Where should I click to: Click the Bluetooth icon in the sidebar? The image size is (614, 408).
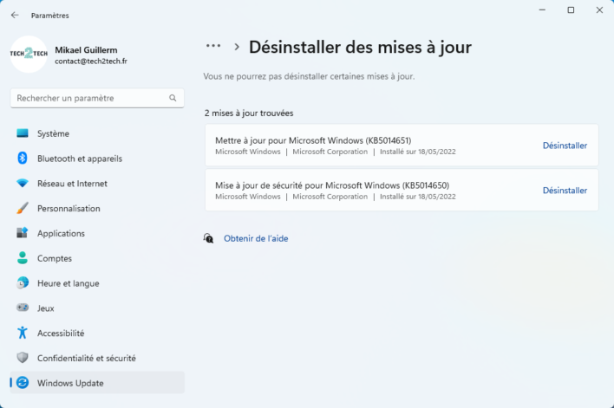pos(23,158)
